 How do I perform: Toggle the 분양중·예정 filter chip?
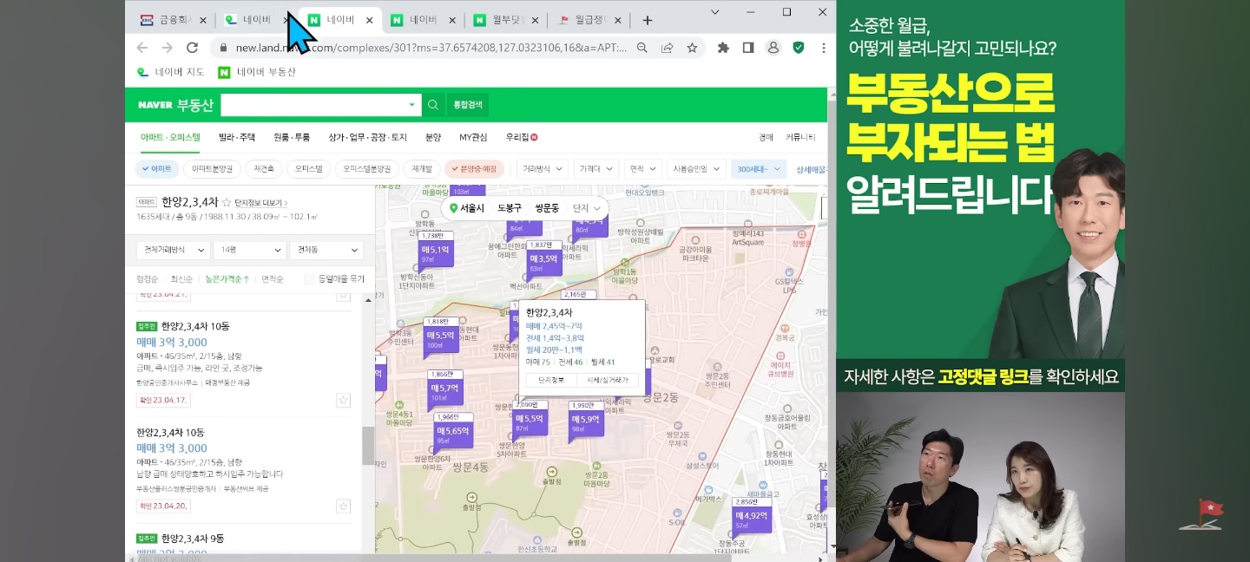474,169
